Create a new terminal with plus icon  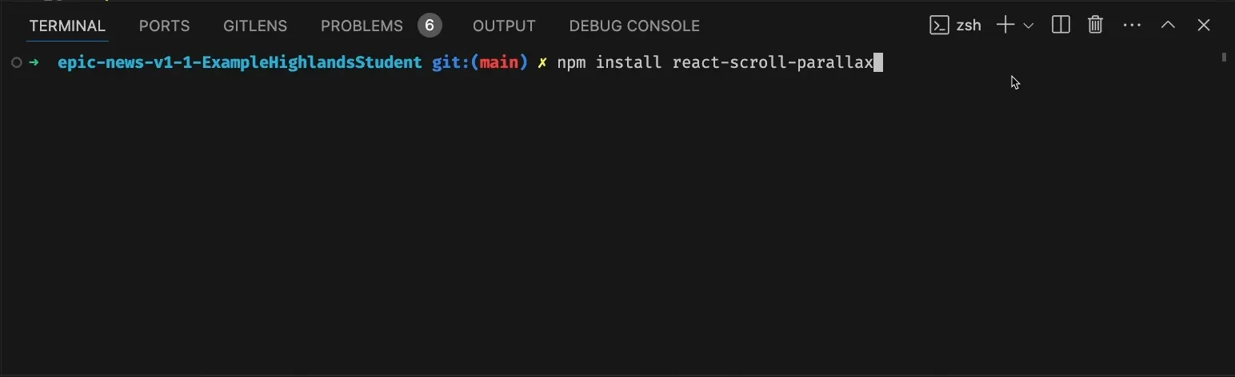[1005, 26]
